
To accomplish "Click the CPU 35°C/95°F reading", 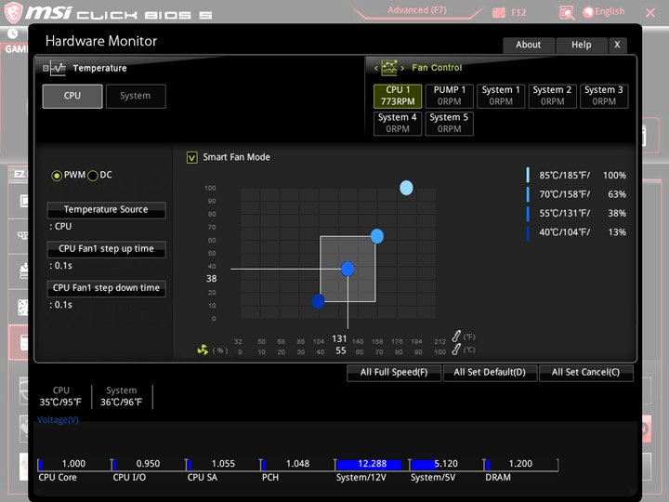I will click(x=60, y=397).
